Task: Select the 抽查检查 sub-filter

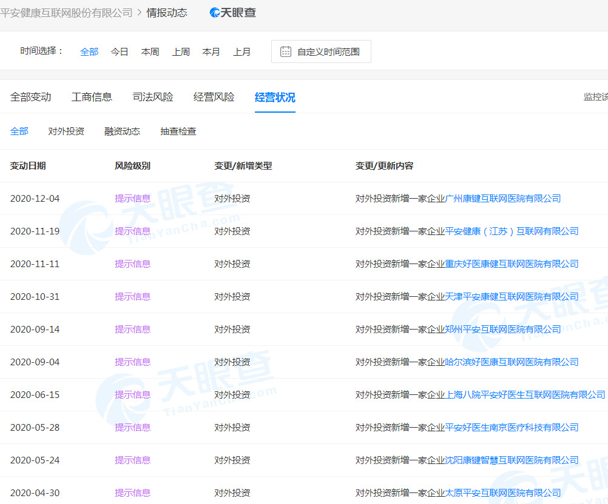Action: pyautogui.click(x=178, y=131)
